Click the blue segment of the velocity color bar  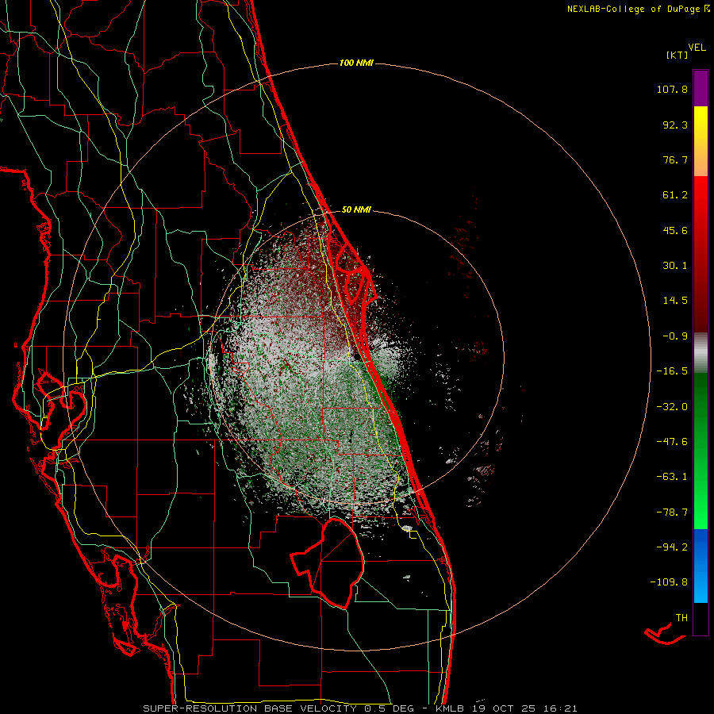pos(701,566)
